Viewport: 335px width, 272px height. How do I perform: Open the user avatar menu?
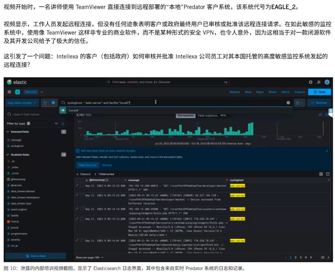327,82
